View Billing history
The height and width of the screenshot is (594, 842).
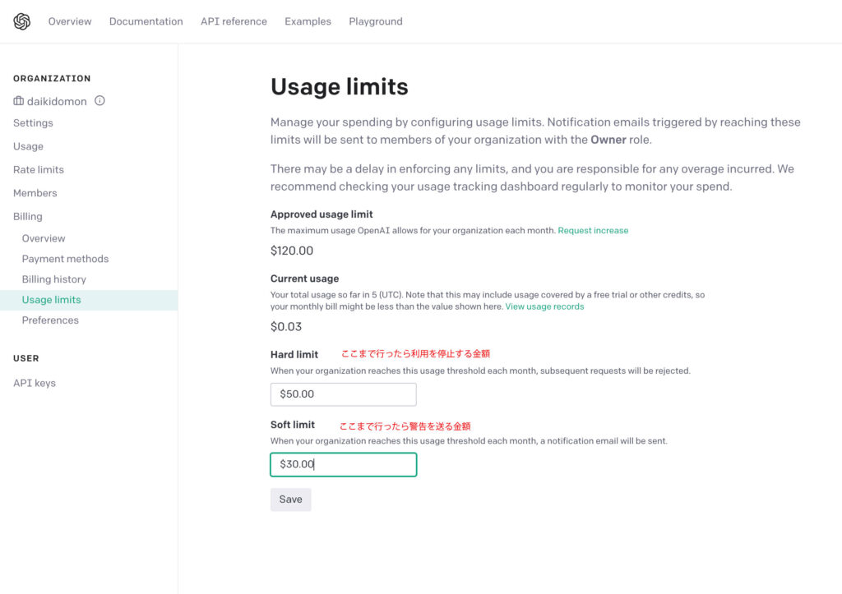click(x=54, y=279)
